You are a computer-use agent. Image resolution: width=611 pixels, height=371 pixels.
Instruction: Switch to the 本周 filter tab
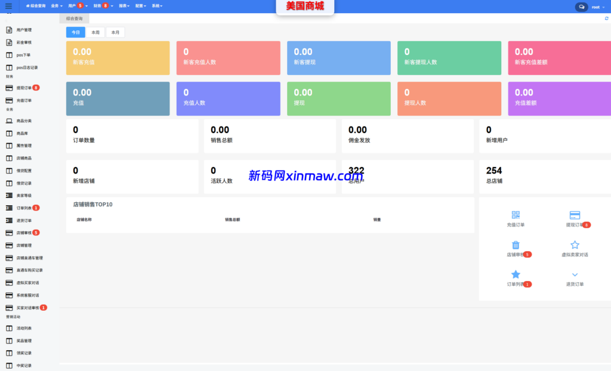click(x=95, y=32)
